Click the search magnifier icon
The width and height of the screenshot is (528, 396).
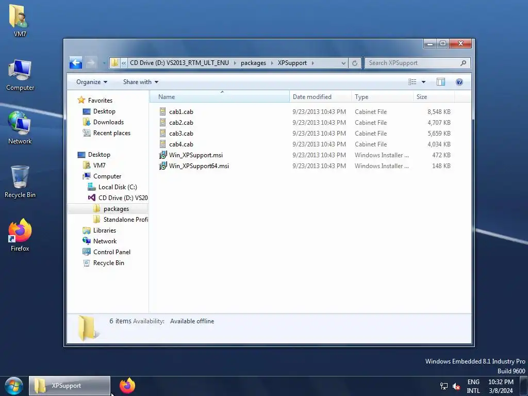pyautogui.click(x=464, y=63)
